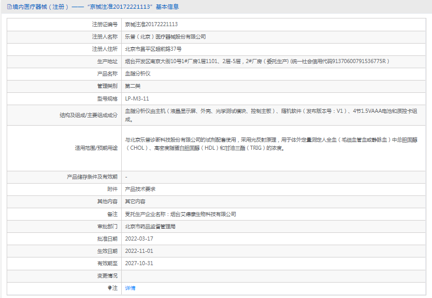The width and height of the screenshot is (432, 298).
Task: Click the product name value 血脂分析仪
Action: (x=138, y=74)
